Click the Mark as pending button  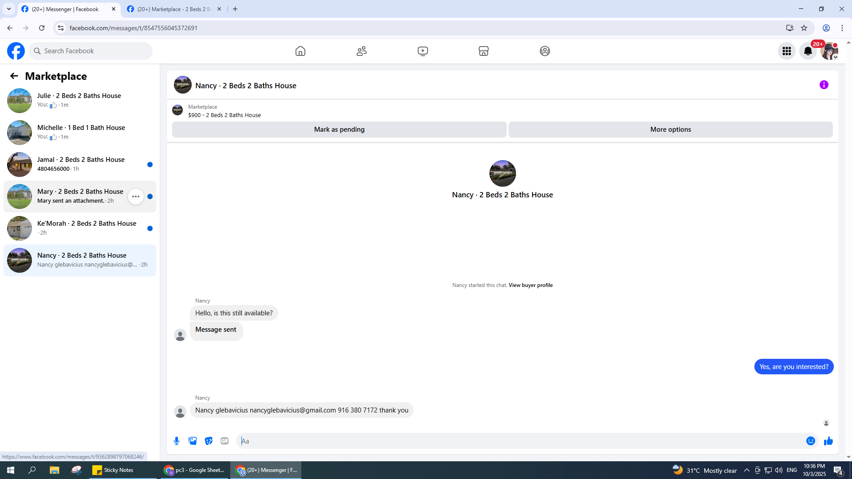point(339,130)
